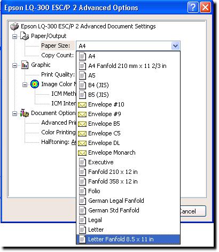Select the Copy Count setting

pyautogui.click(x=57, y=55)
